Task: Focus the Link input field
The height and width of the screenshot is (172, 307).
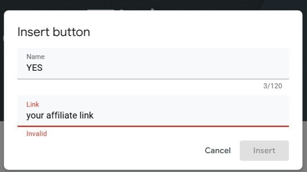Action: (153, 111)
